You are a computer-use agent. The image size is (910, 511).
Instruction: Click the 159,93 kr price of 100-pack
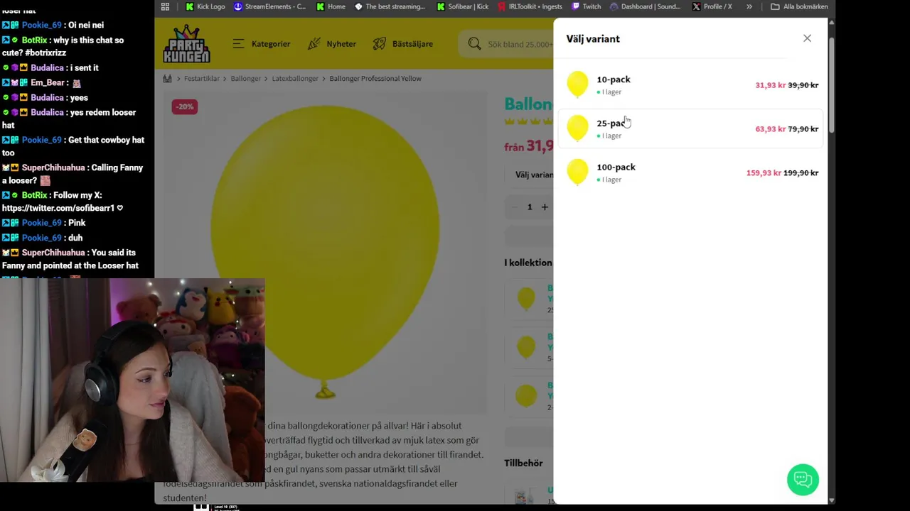pyautogui.click(x=764, y=173)
